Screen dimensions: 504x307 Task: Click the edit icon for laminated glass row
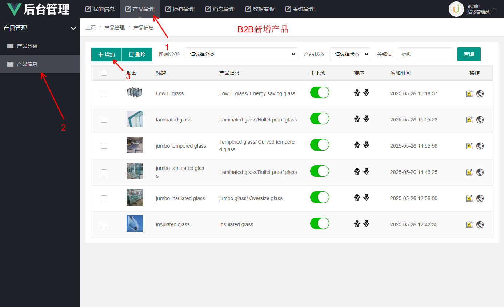click(x=469, y=120)
